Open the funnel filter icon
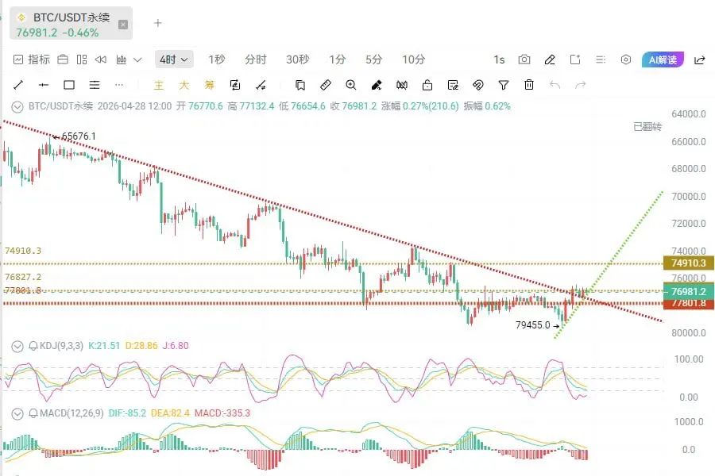The image size is (715, 476). 504,85
